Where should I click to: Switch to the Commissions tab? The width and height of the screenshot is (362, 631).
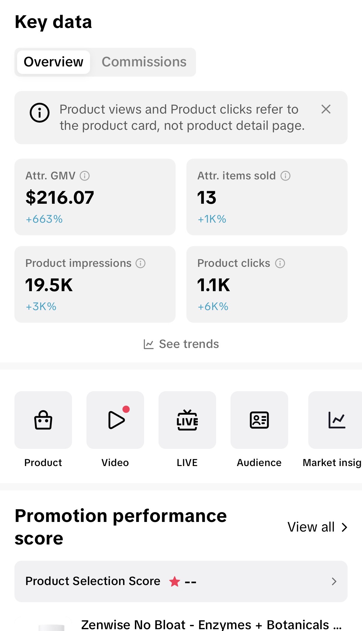(x=144, y=62)
